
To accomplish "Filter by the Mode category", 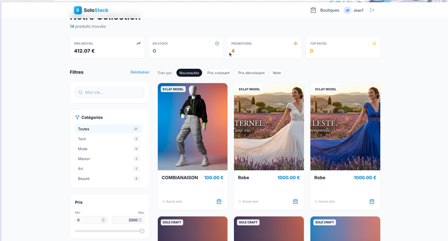I will [83, 149].
